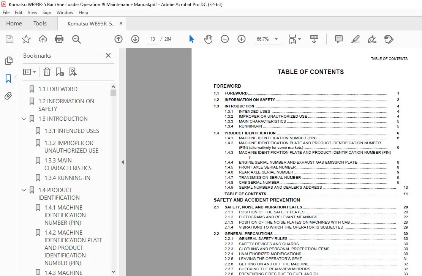The height and width of the screenshot is (276, 422).
Task: Go to next page arrow
Action: click(135, 39)
